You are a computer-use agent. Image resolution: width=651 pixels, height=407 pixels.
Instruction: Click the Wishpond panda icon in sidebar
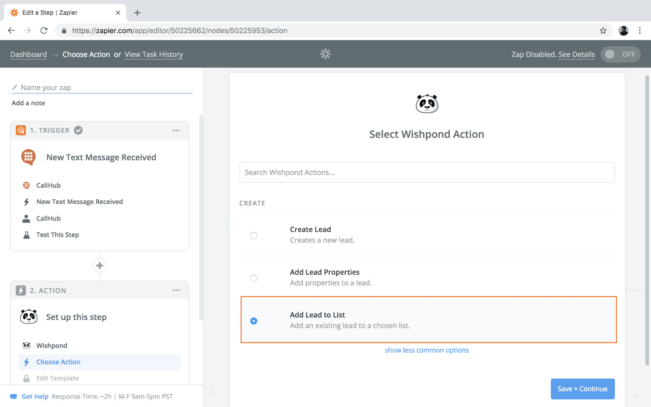[x=27, y=345]
